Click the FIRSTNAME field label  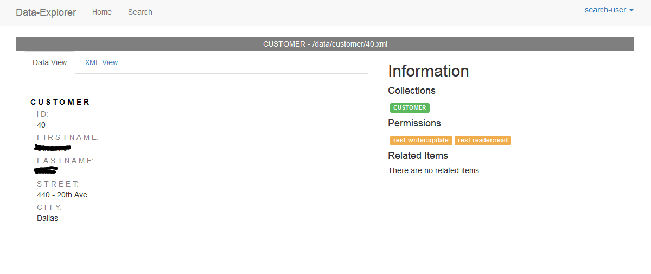click(68, 137)
